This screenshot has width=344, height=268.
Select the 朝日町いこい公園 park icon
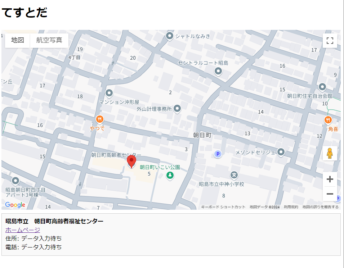[170, 175]
